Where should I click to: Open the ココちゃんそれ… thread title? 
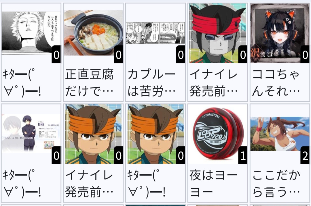coord(276,83)
